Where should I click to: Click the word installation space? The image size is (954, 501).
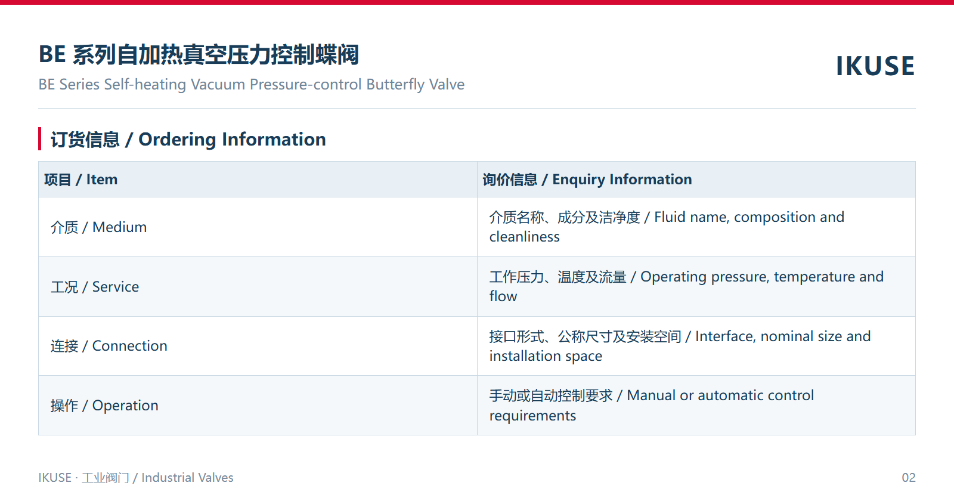[546, 356]
